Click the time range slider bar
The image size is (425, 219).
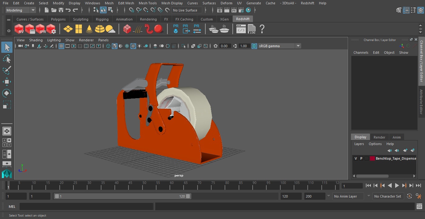point(123,196)
